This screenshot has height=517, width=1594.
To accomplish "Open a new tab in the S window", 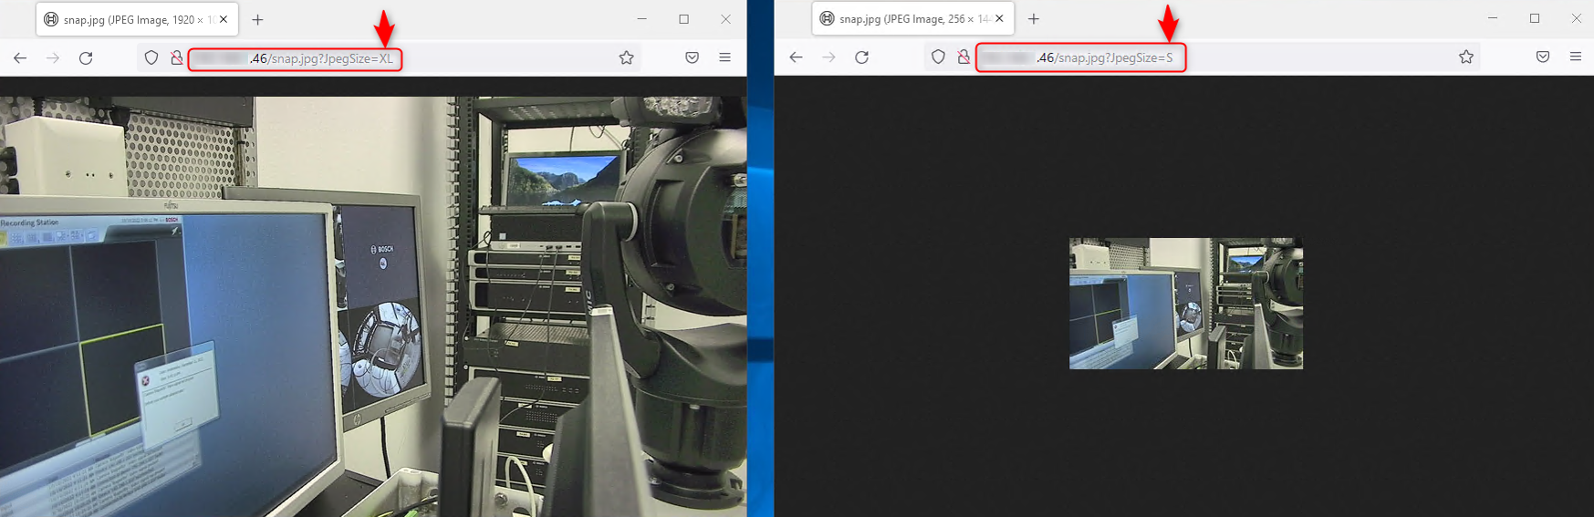I will coord(1033,19).
